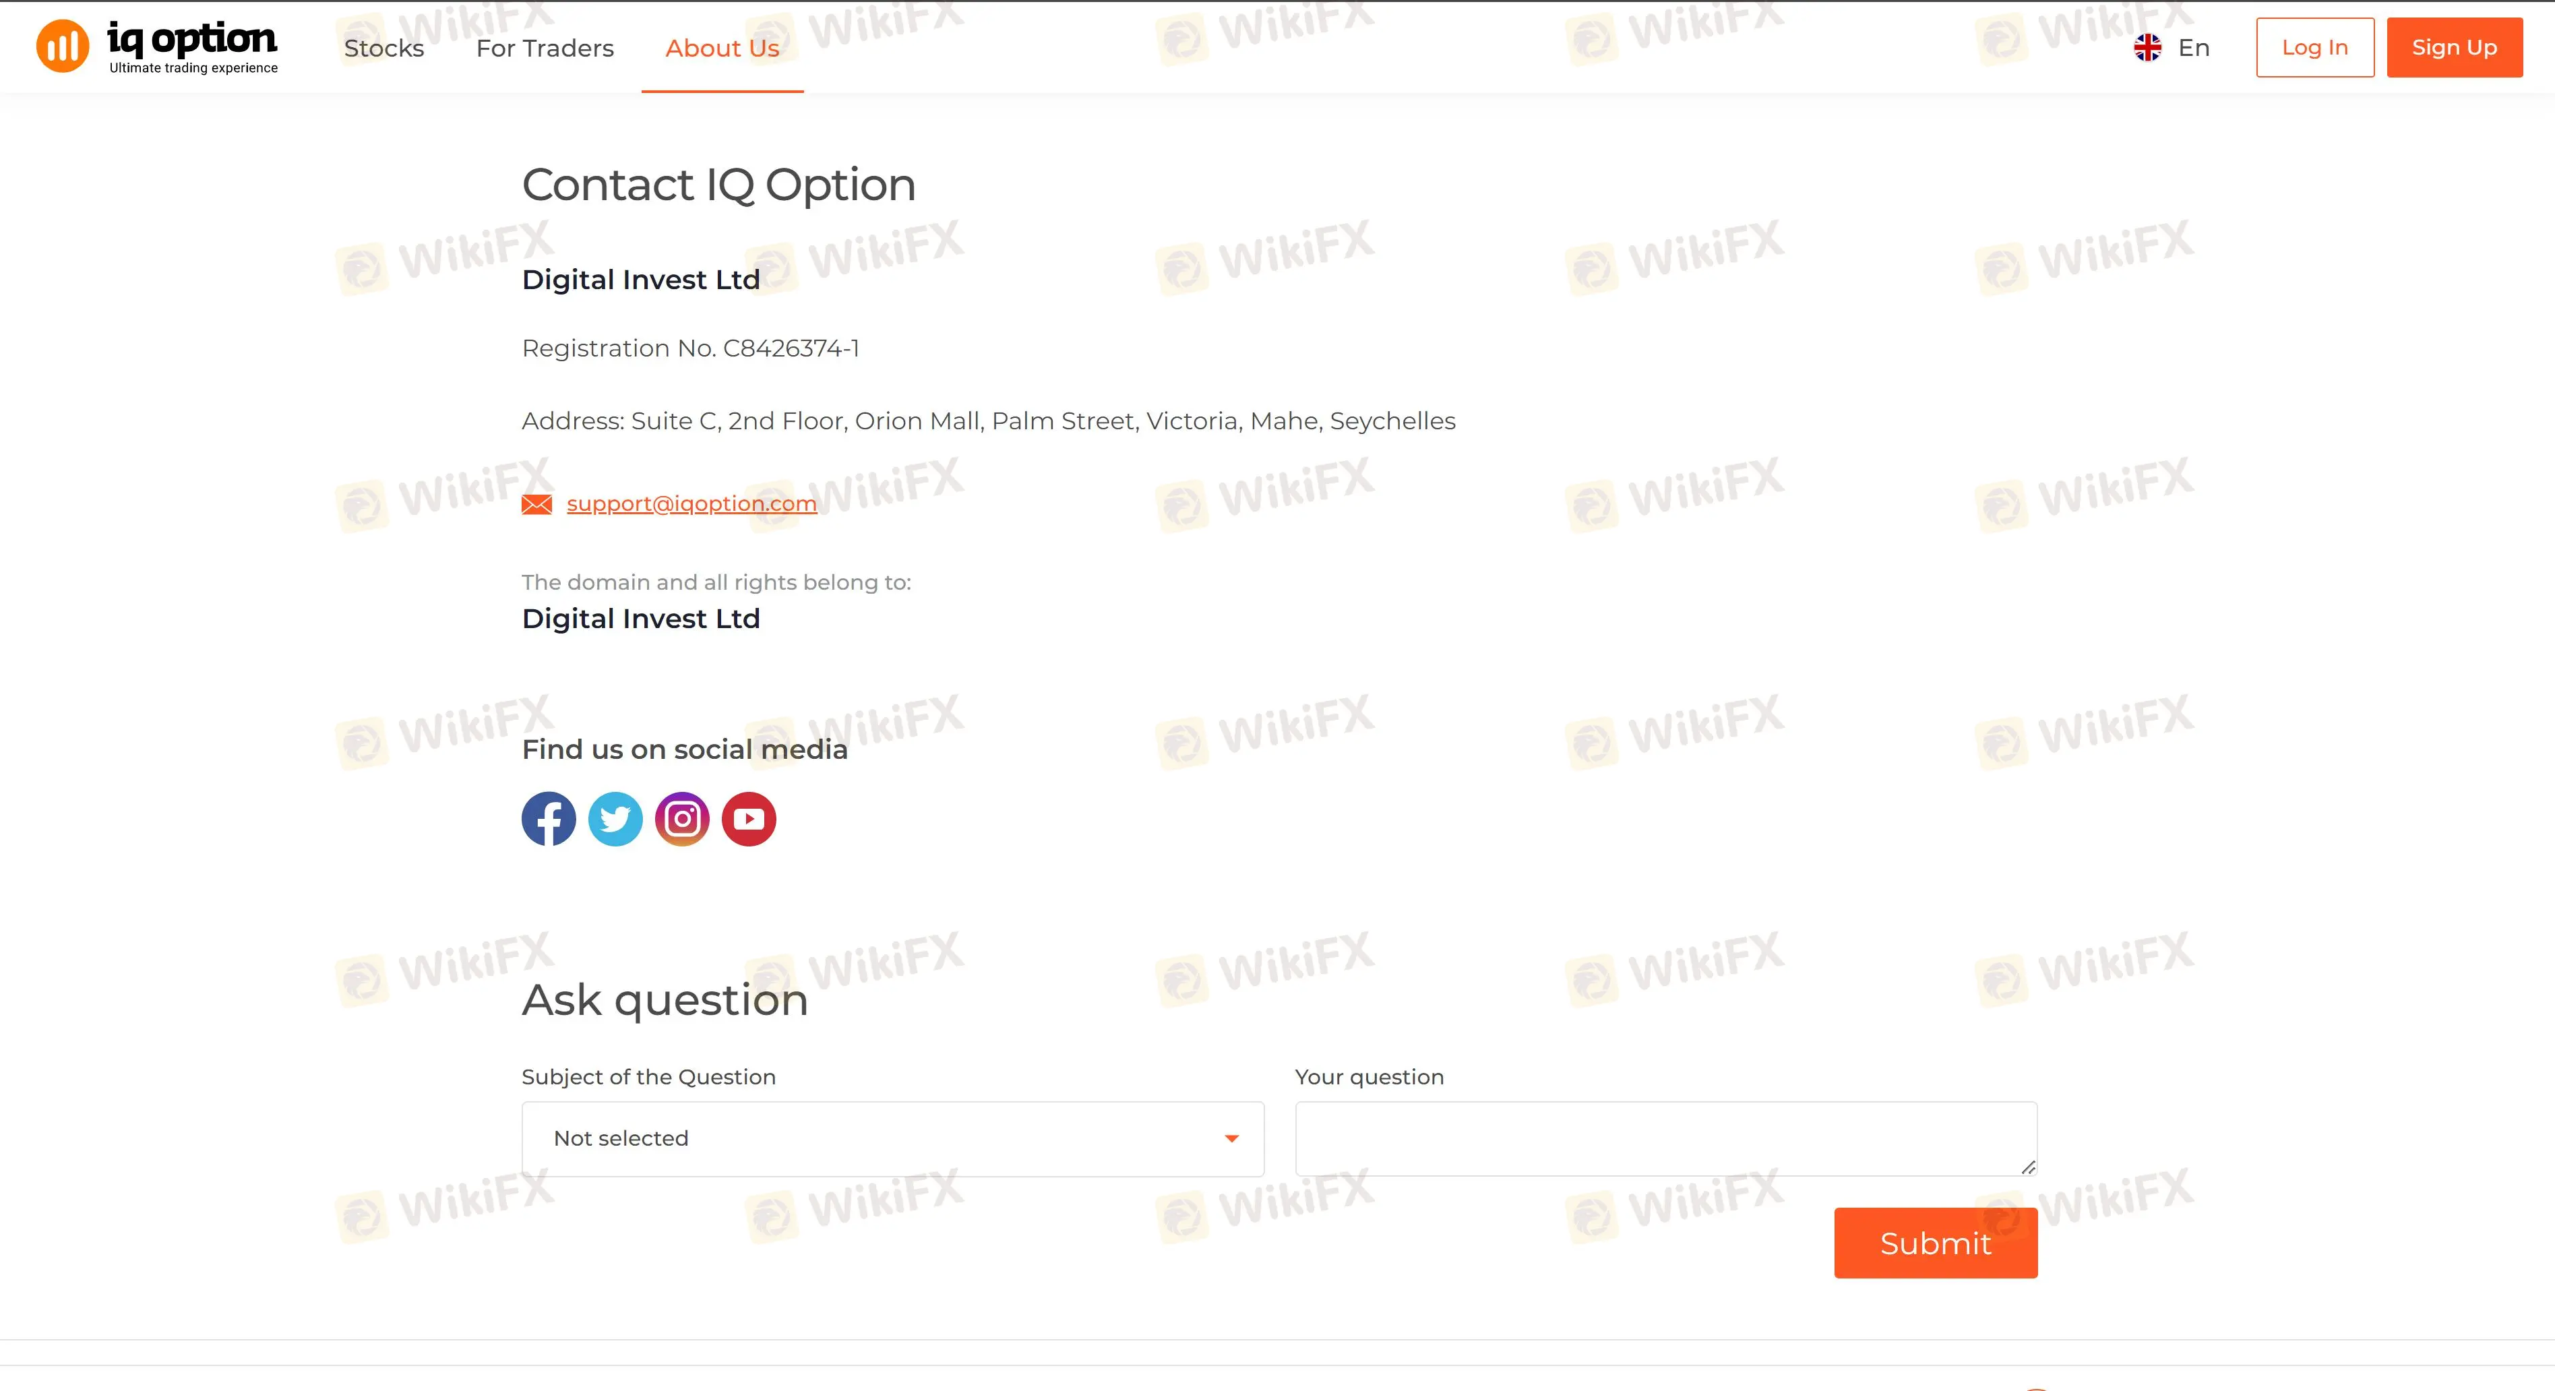Click the email envelope icon
Viewport: 2555px width, 1391px height.
538,502
